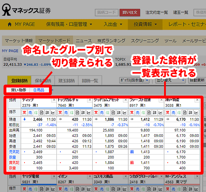Click the buy (買) icon for ヤマダ電機
Viewport: 206px width, 192px height.
pos(24,189)
